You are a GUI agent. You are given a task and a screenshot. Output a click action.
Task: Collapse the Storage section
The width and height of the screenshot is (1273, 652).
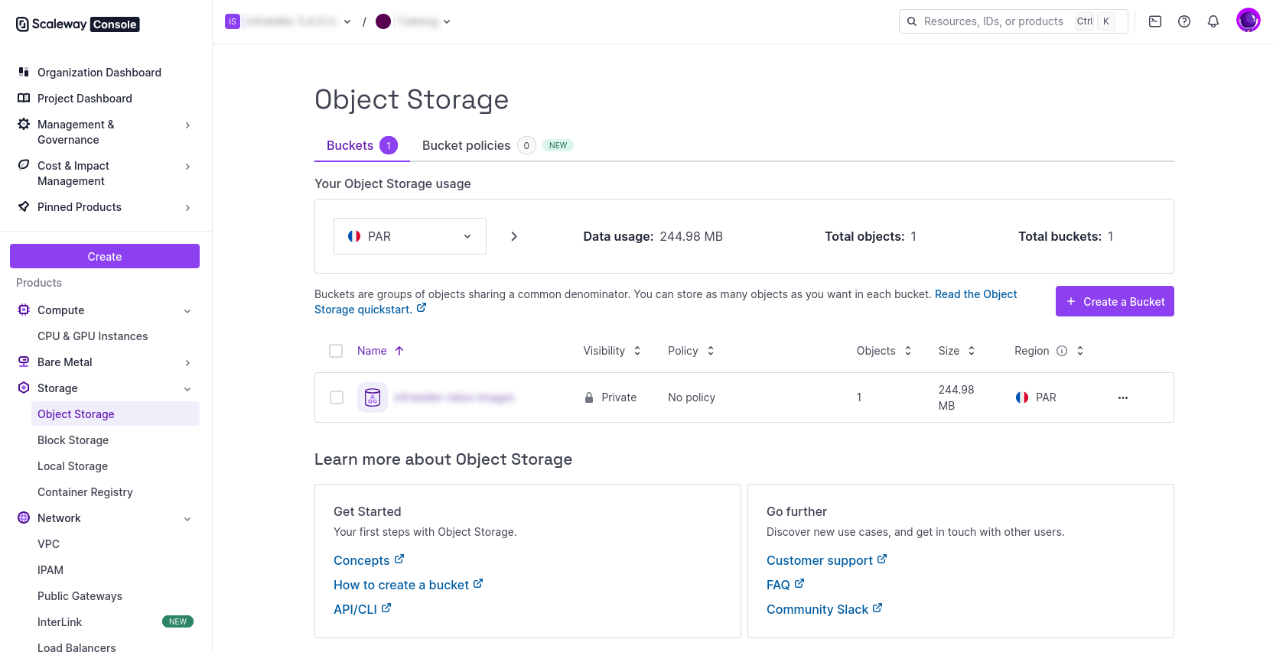pos(187,389)
